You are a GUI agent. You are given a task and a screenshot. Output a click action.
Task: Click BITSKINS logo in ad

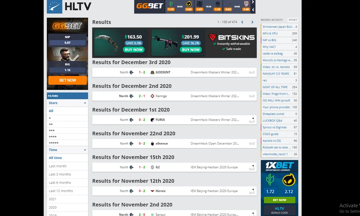tap(232, 37)
